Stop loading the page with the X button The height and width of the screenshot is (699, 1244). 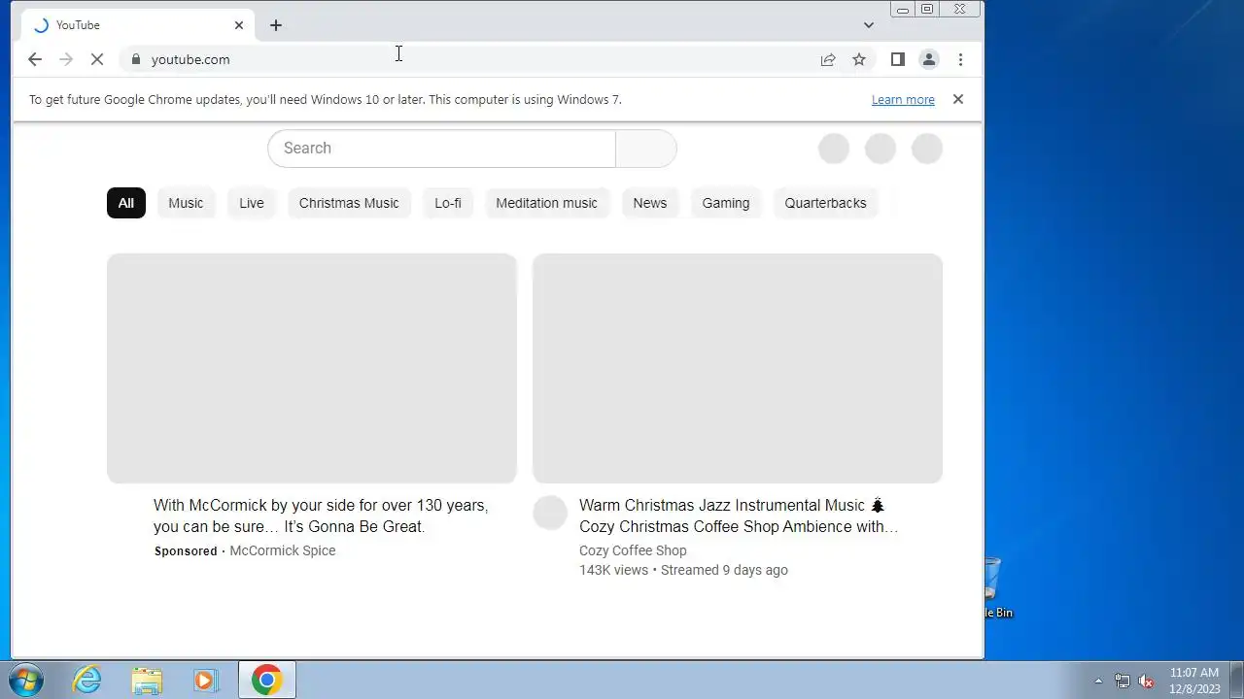coord(97,59)
